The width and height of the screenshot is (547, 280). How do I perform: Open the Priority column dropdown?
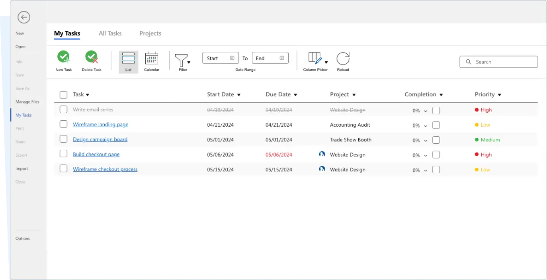coord(499,95)
